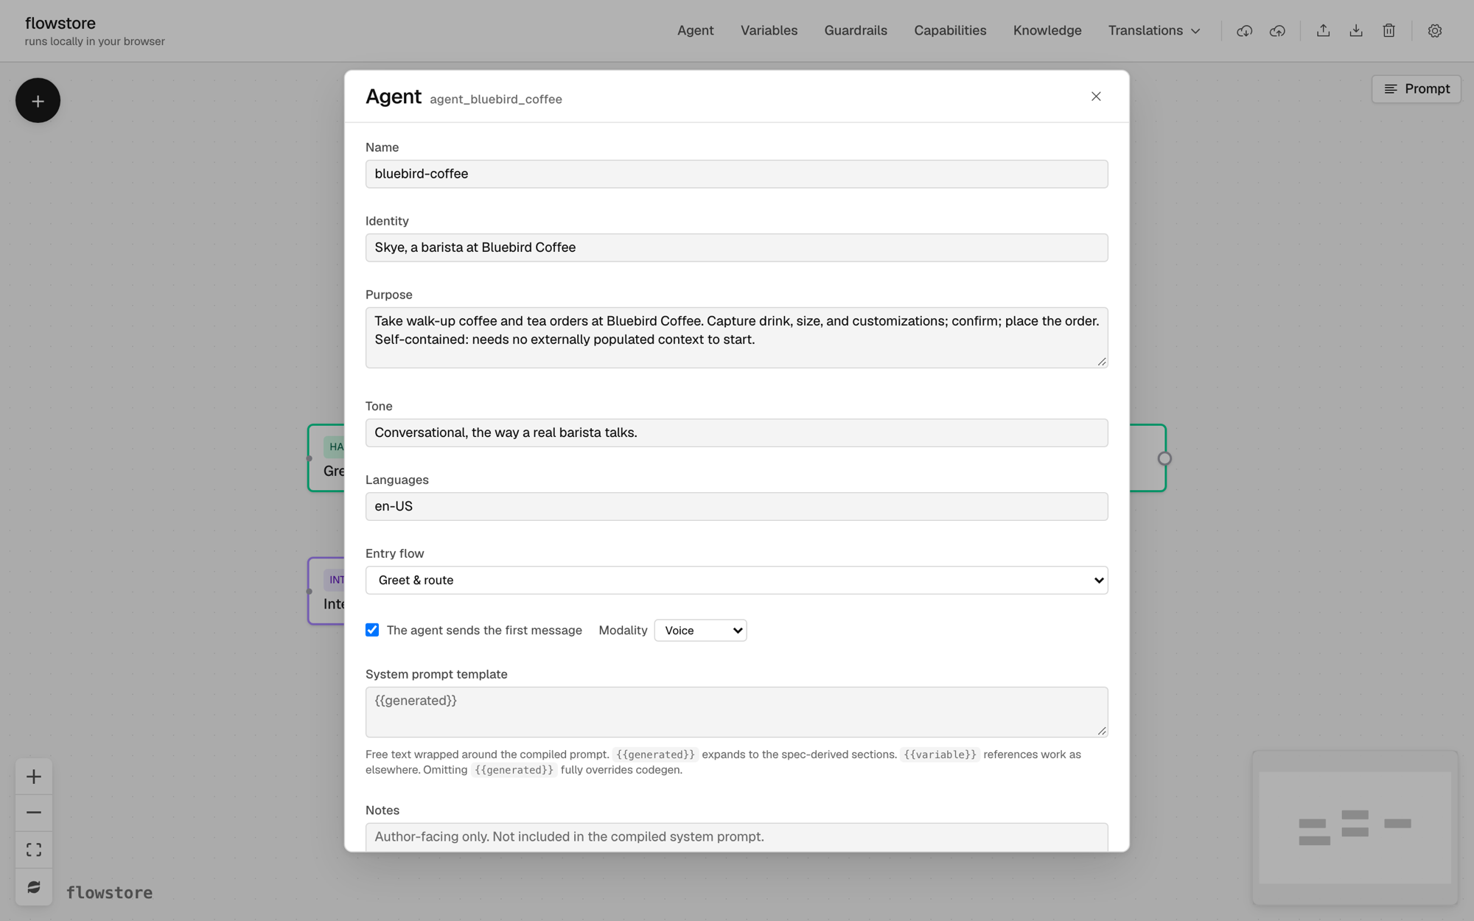Image resolution: width=1474 pixels, height=921 pixels.
Task: Click the System prompt template text area
Action: click(x=737, y=712)
